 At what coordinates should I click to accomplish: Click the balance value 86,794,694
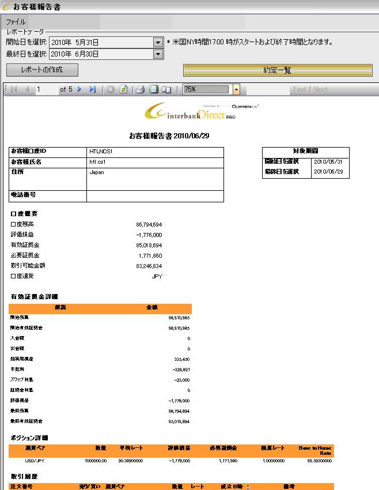click(149, 224)
